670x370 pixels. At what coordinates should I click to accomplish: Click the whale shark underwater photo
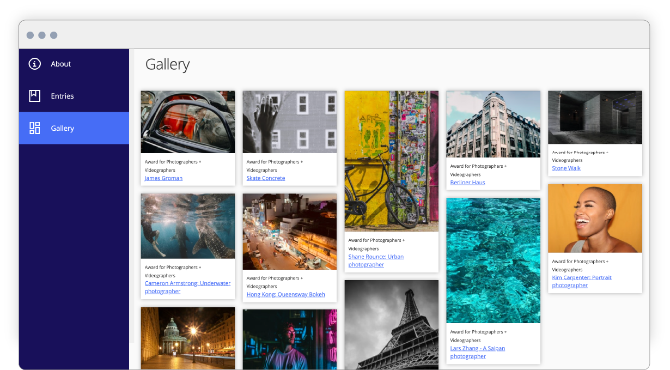[188, 226]
